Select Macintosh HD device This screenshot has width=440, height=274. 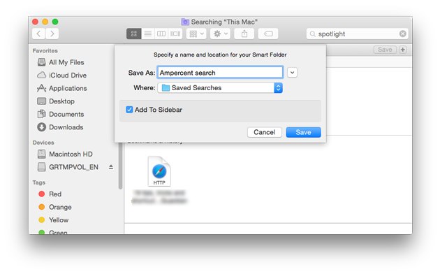click(65, 154)
